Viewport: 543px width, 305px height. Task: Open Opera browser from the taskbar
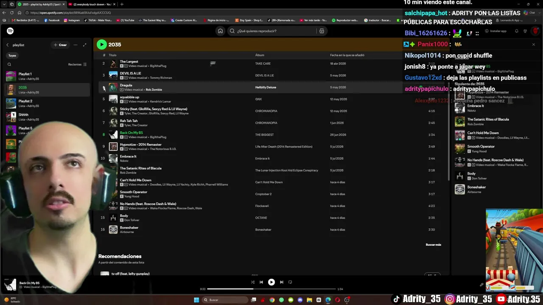click(338, 300)
